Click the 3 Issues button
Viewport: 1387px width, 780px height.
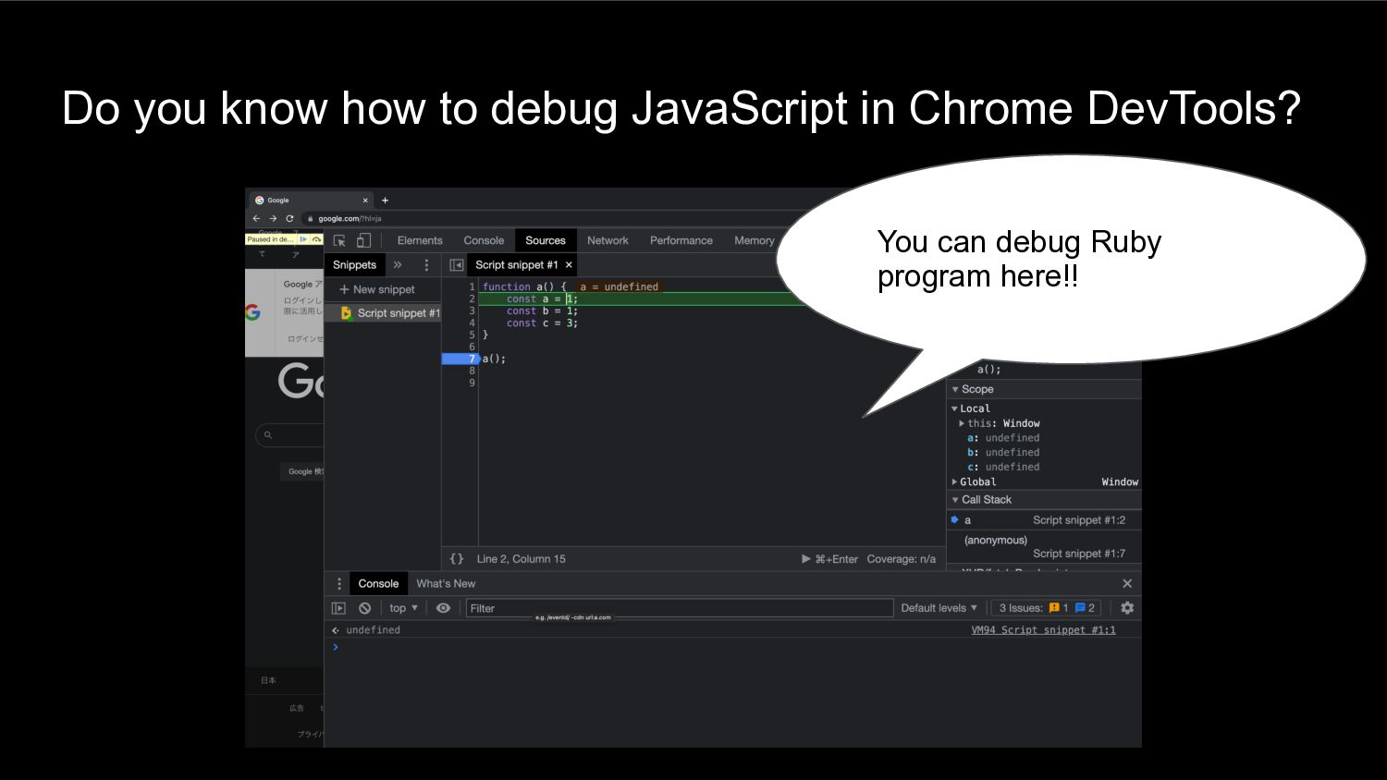coord(1047,608)
